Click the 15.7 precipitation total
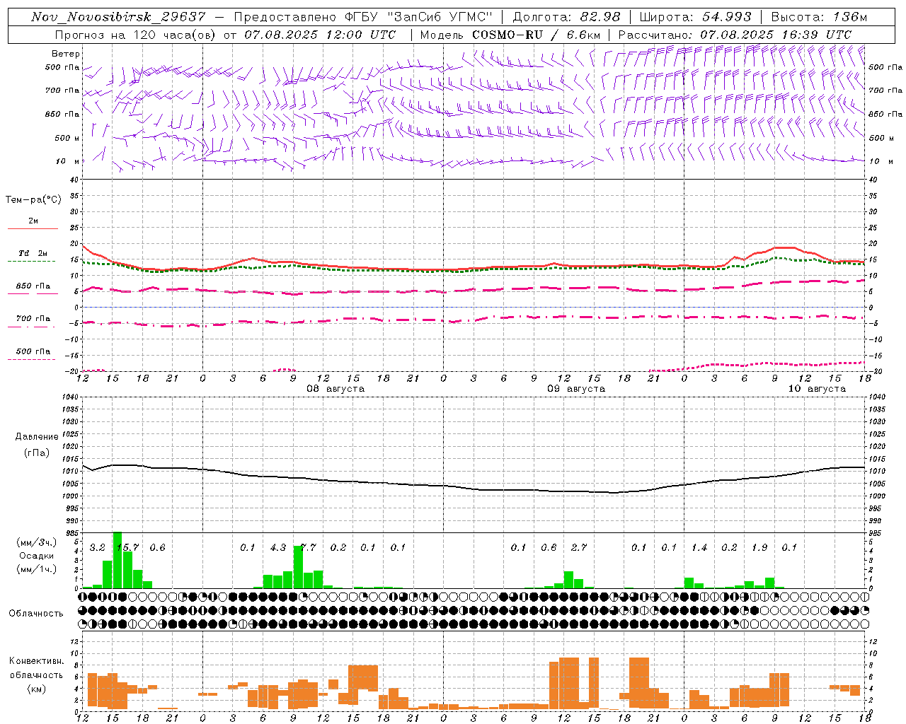 point(127,548)
